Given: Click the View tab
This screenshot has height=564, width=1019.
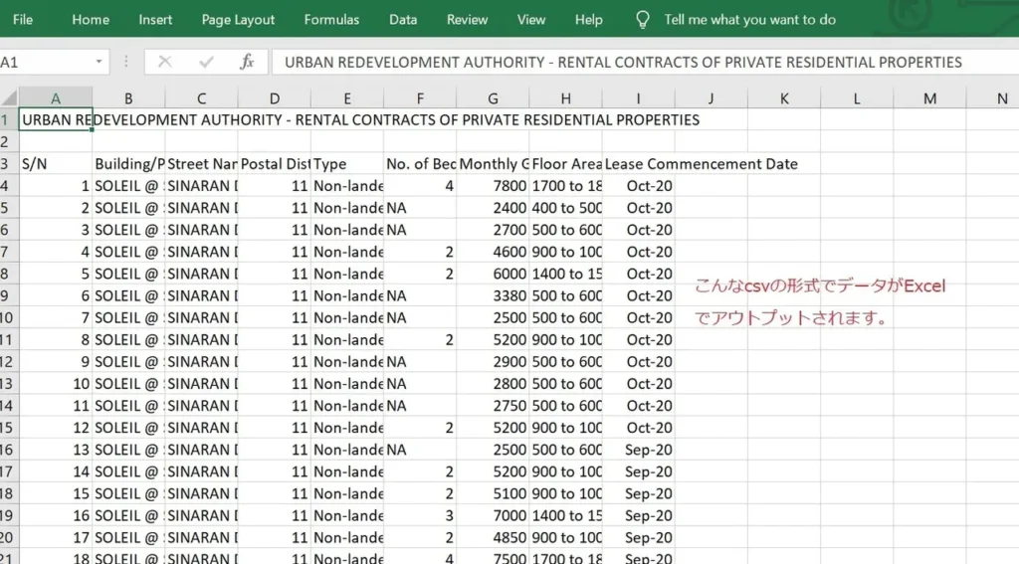Looking at the screenshot, I should [531, 20].
